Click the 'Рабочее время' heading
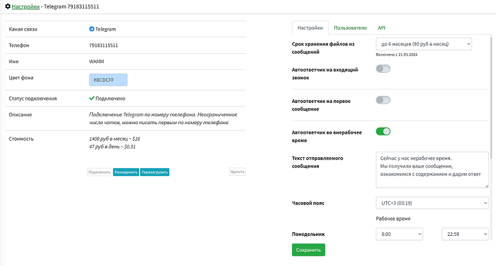The height and width of the screenshot is (266, 496). [x=393, y=219]
